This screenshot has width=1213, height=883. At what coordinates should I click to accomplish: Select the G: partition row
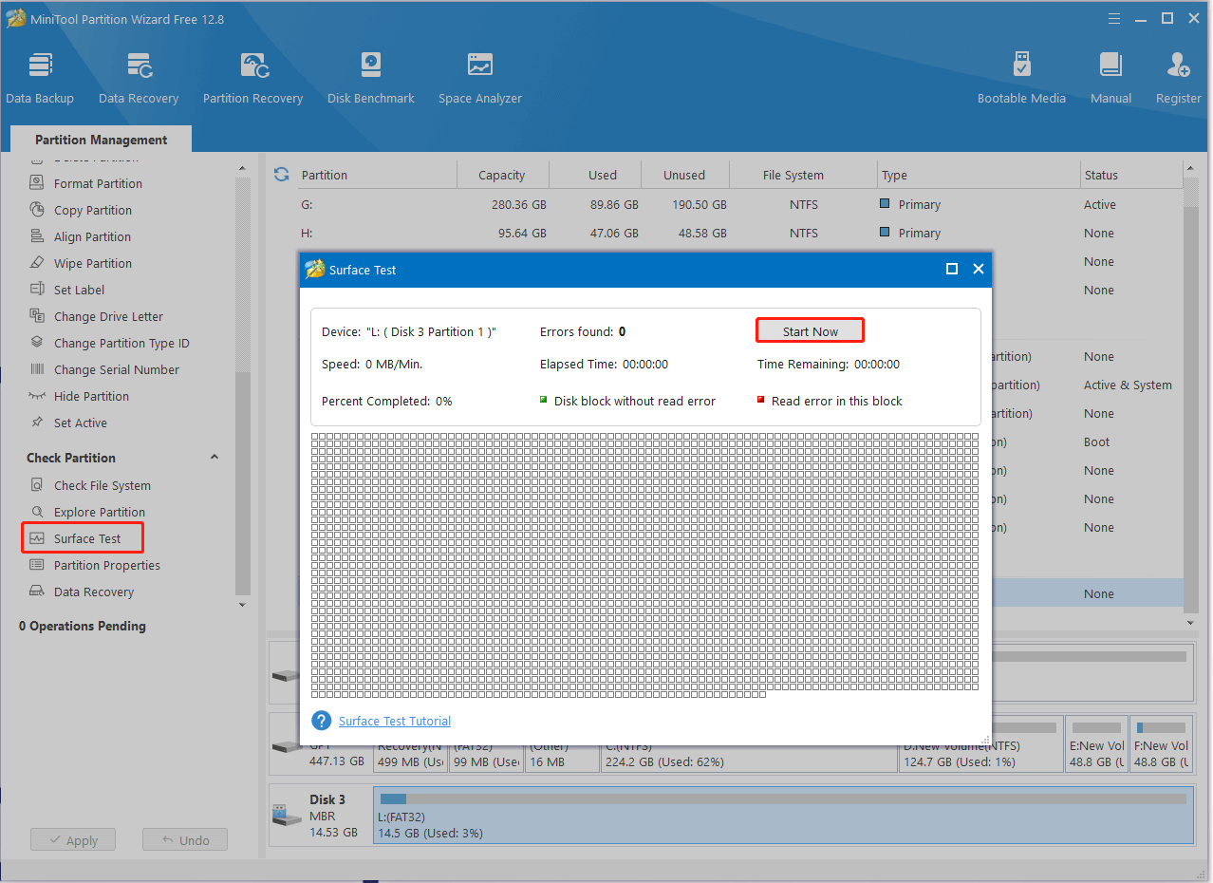click(739, 204)
